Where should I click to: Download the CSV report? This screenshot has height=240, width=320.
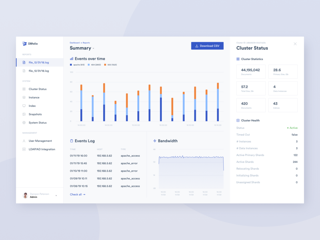(207, 46)
